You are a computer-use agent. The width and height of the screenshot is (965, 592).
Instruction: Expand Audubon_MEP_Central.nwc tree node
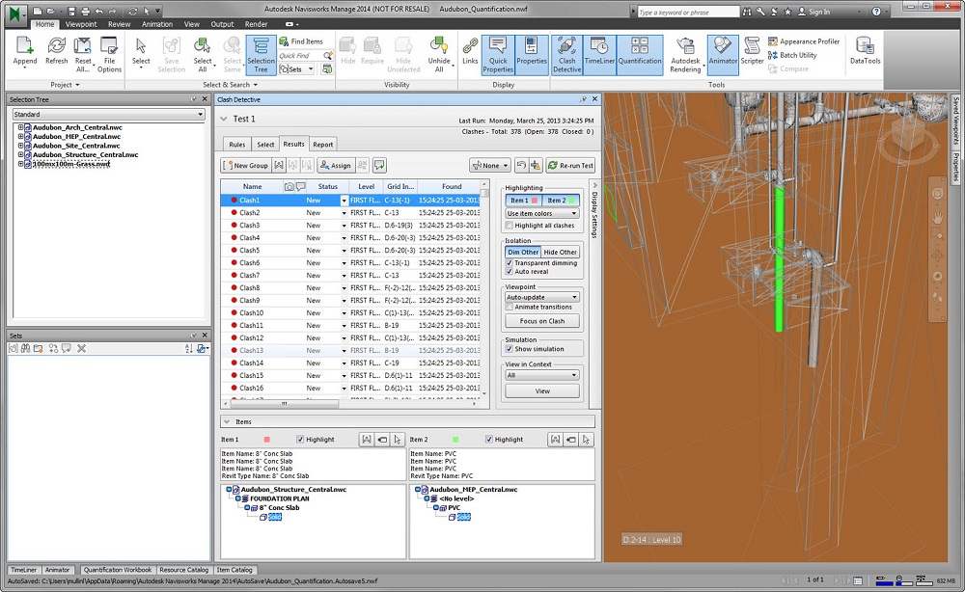click(20, 137)
